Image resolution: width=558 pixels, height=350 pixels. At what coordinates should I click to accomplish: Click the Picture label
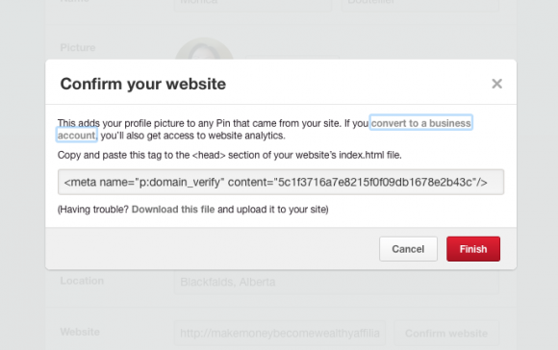click(78, 48)
